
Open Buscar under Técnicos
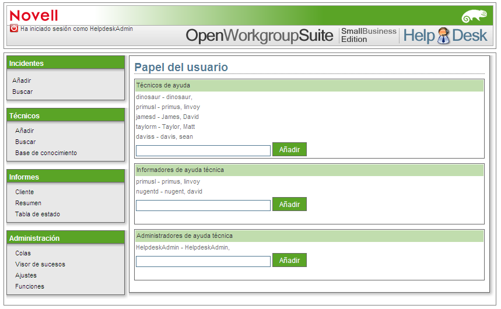click(25, 142)
